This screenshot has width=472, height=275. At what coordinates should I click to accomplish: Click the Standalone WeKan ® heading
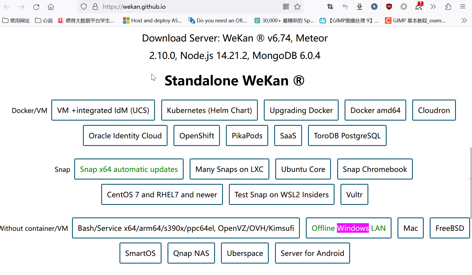point(234,81)
